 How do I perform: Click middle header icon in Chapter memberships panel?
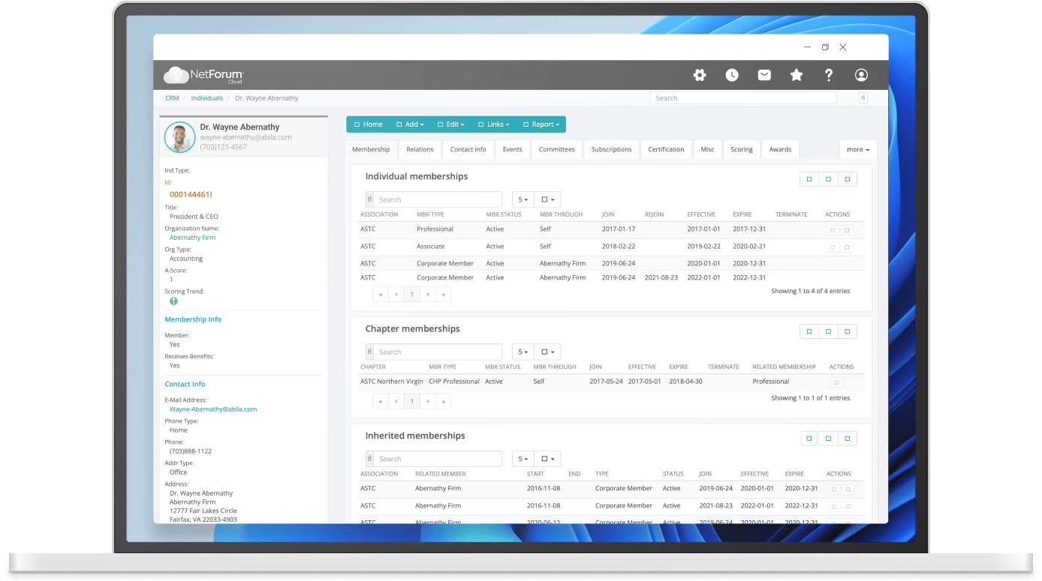[x=828, y=331]
